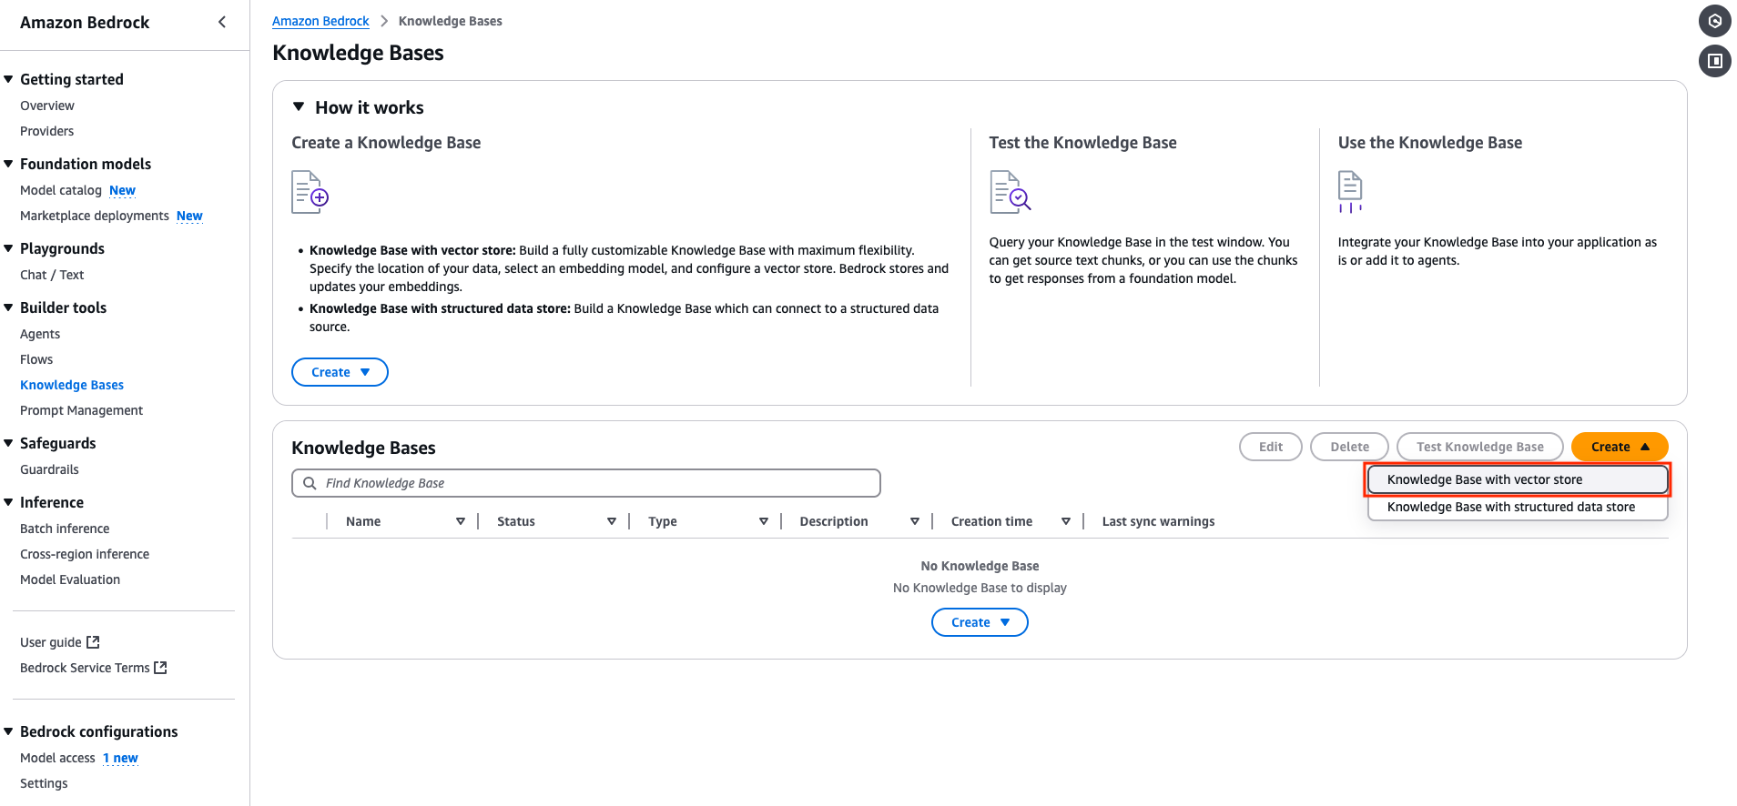Screen dimensions: 1737x806
Task: Open Flows in Builder tools
Action: point(36,359)
